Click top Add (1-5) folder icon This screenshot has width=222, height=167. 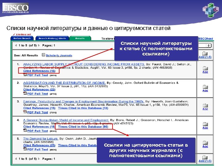[205, 54]
